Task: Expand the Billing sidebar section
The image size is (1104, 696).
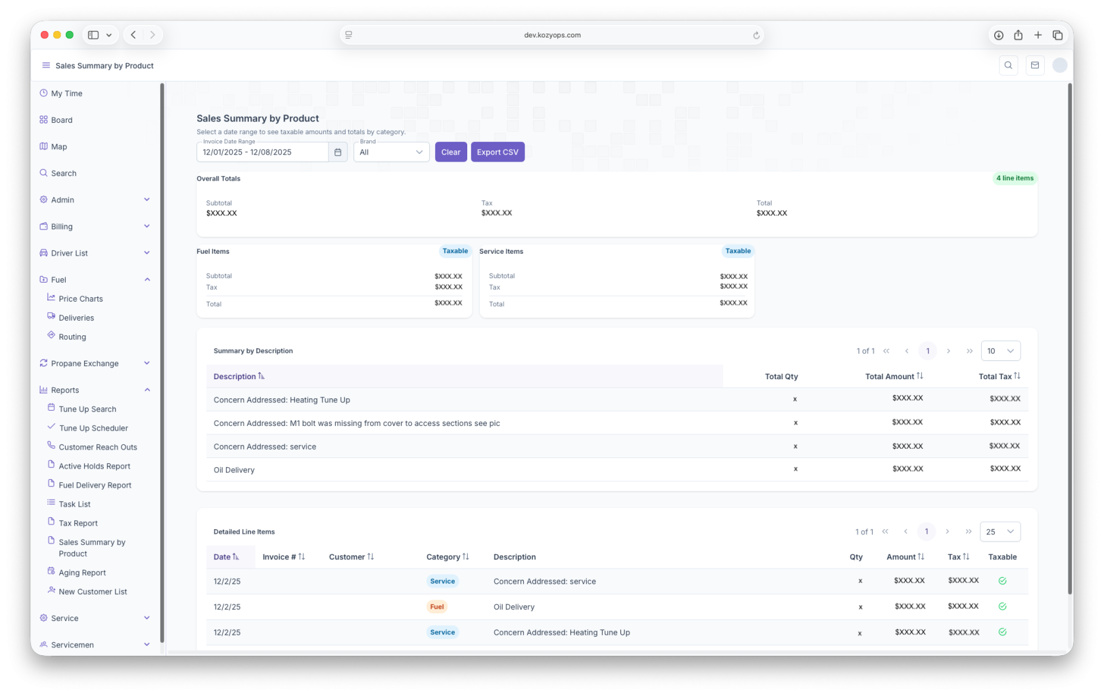Action: point(95,227)
